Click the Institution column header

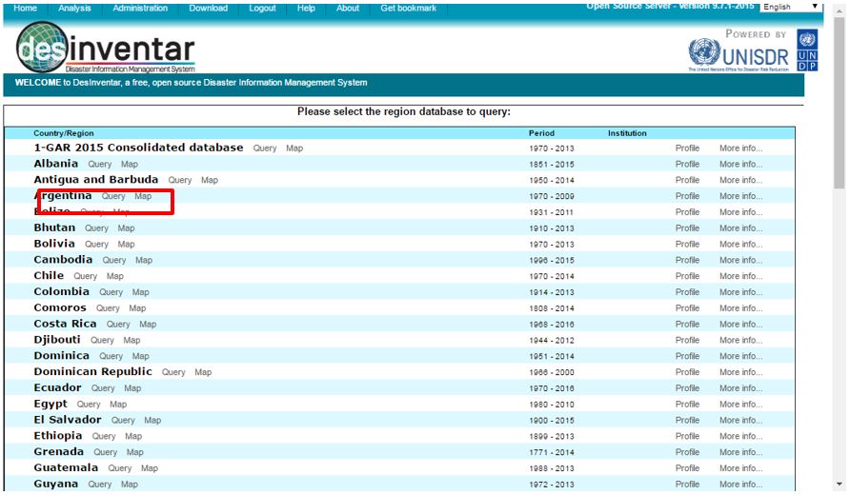coord(627,133)
